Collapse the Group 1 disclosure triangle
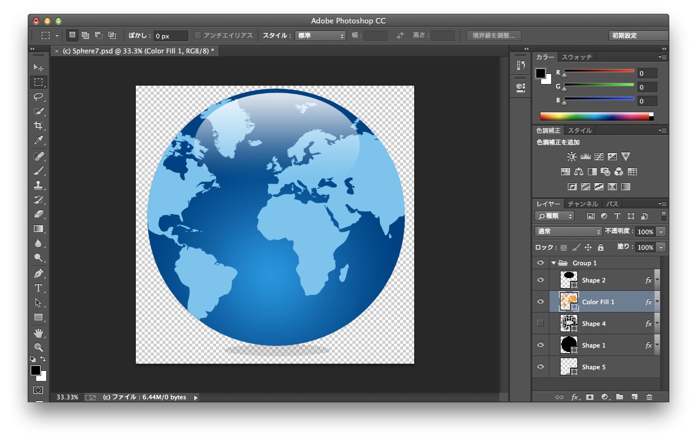The image size is (697, 441). pos(553,263)
